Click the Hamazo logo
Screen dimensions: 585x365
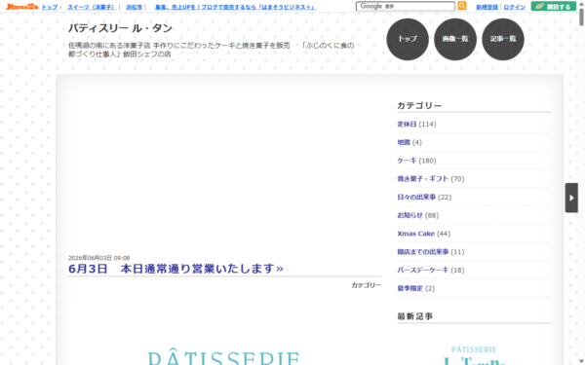coord(22,7)
